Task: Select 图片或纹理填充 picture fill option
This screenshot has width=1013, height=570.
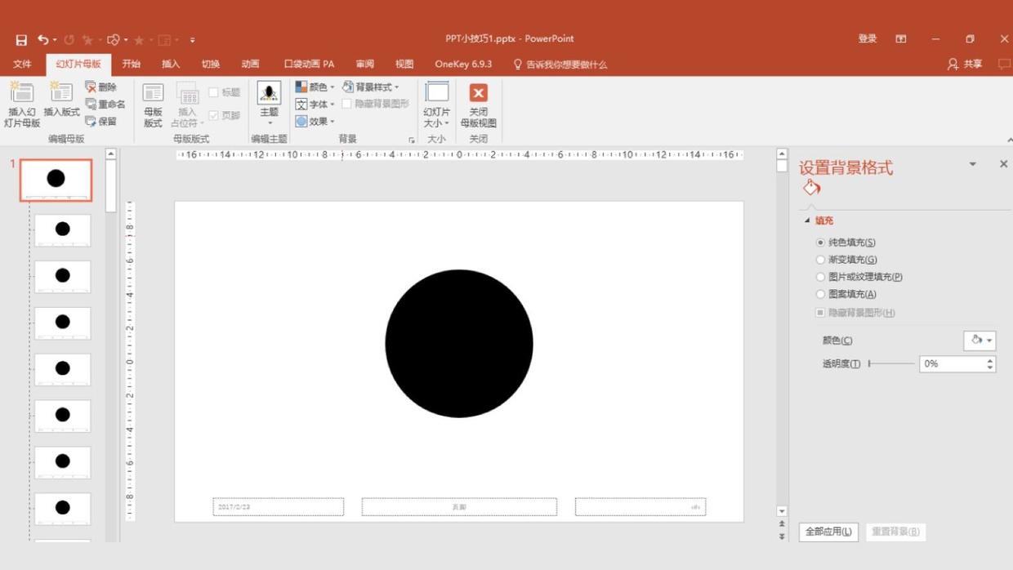Action: [x=821, y=277]
